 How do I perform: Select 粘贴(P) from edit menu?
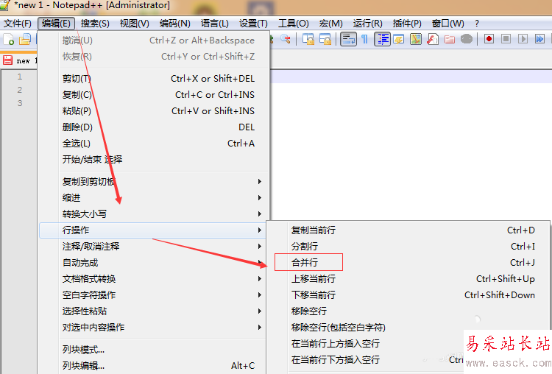(x=154, y=111)
